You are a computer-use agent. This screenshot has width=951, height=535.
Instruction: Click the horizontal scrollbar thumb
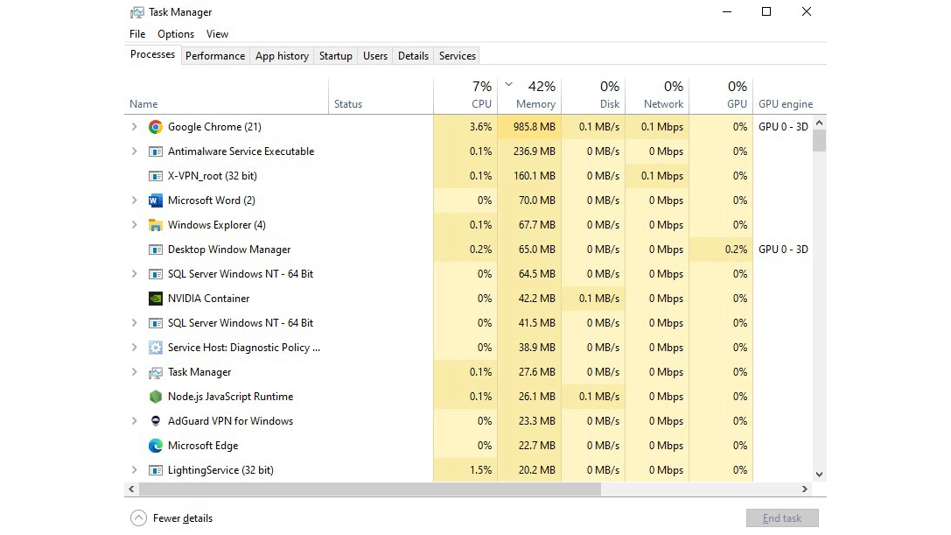(x=370, y=489)
